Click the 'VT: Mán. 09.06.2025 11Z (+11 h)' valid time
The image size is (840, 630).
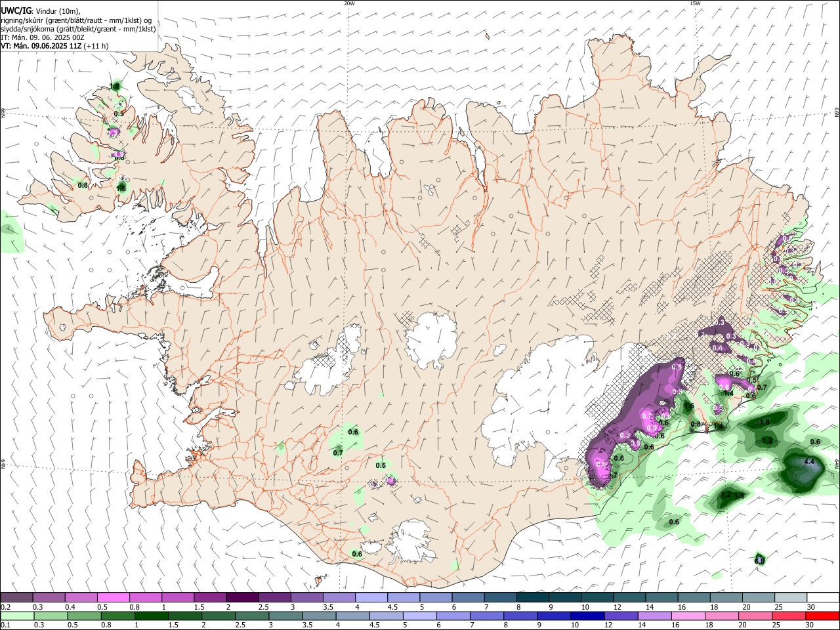coord(54,46)
